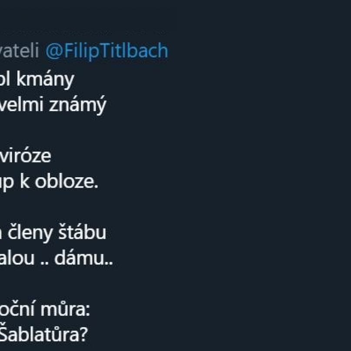The image size is (351, 351).
Task: Click the word 'Šablatůra?' in the last line
Action: pyautogui.click(x=43, y=334)
